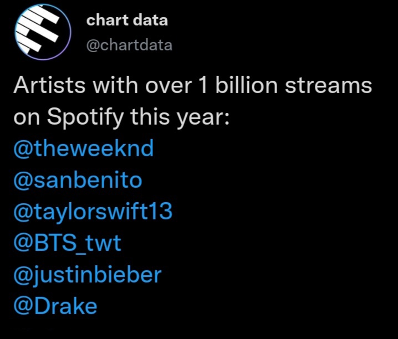This screenshot has height=339, width=398.
Task: Click the word streams in tweet
Action: tap(329, 86)
